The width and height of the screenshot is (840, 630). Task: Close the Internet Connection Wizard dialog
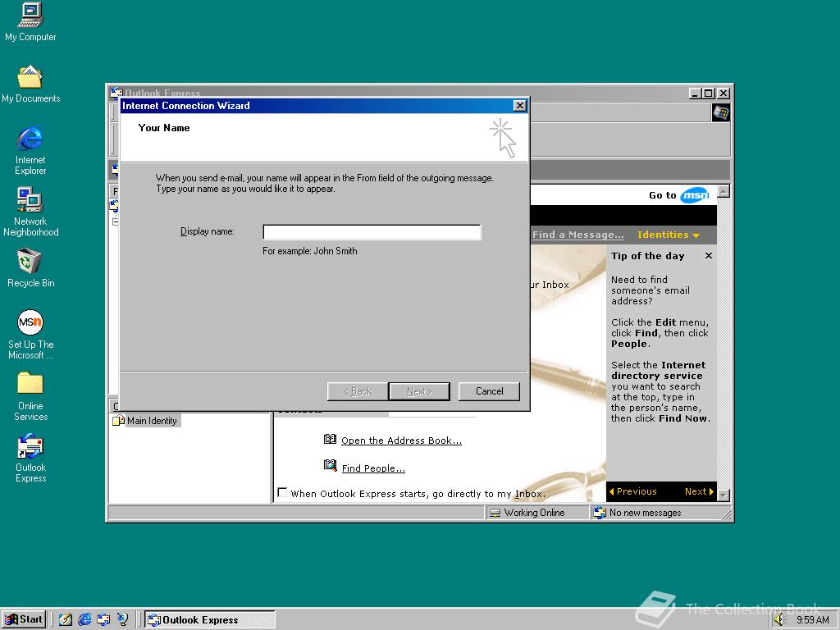(x=519, y=106)
